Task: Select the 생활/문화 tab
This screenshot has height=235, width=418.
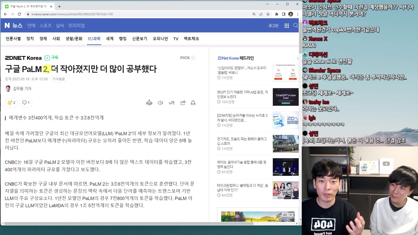Action: (x=74, y=39)
